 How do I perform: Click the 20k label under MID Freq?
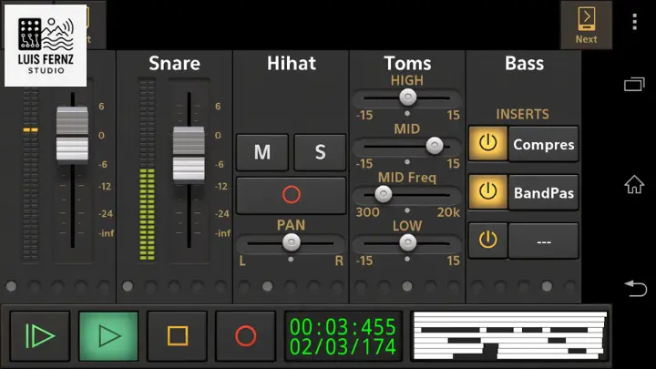point(448,212)
